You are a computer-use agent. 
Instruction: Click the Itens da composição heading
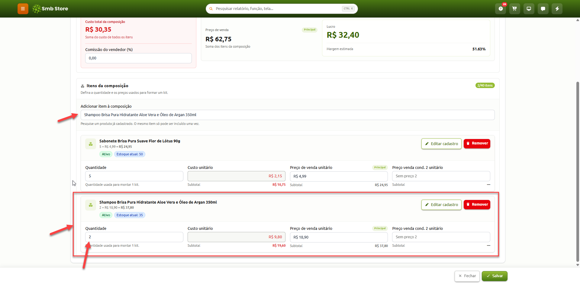(x=108, y=86)
